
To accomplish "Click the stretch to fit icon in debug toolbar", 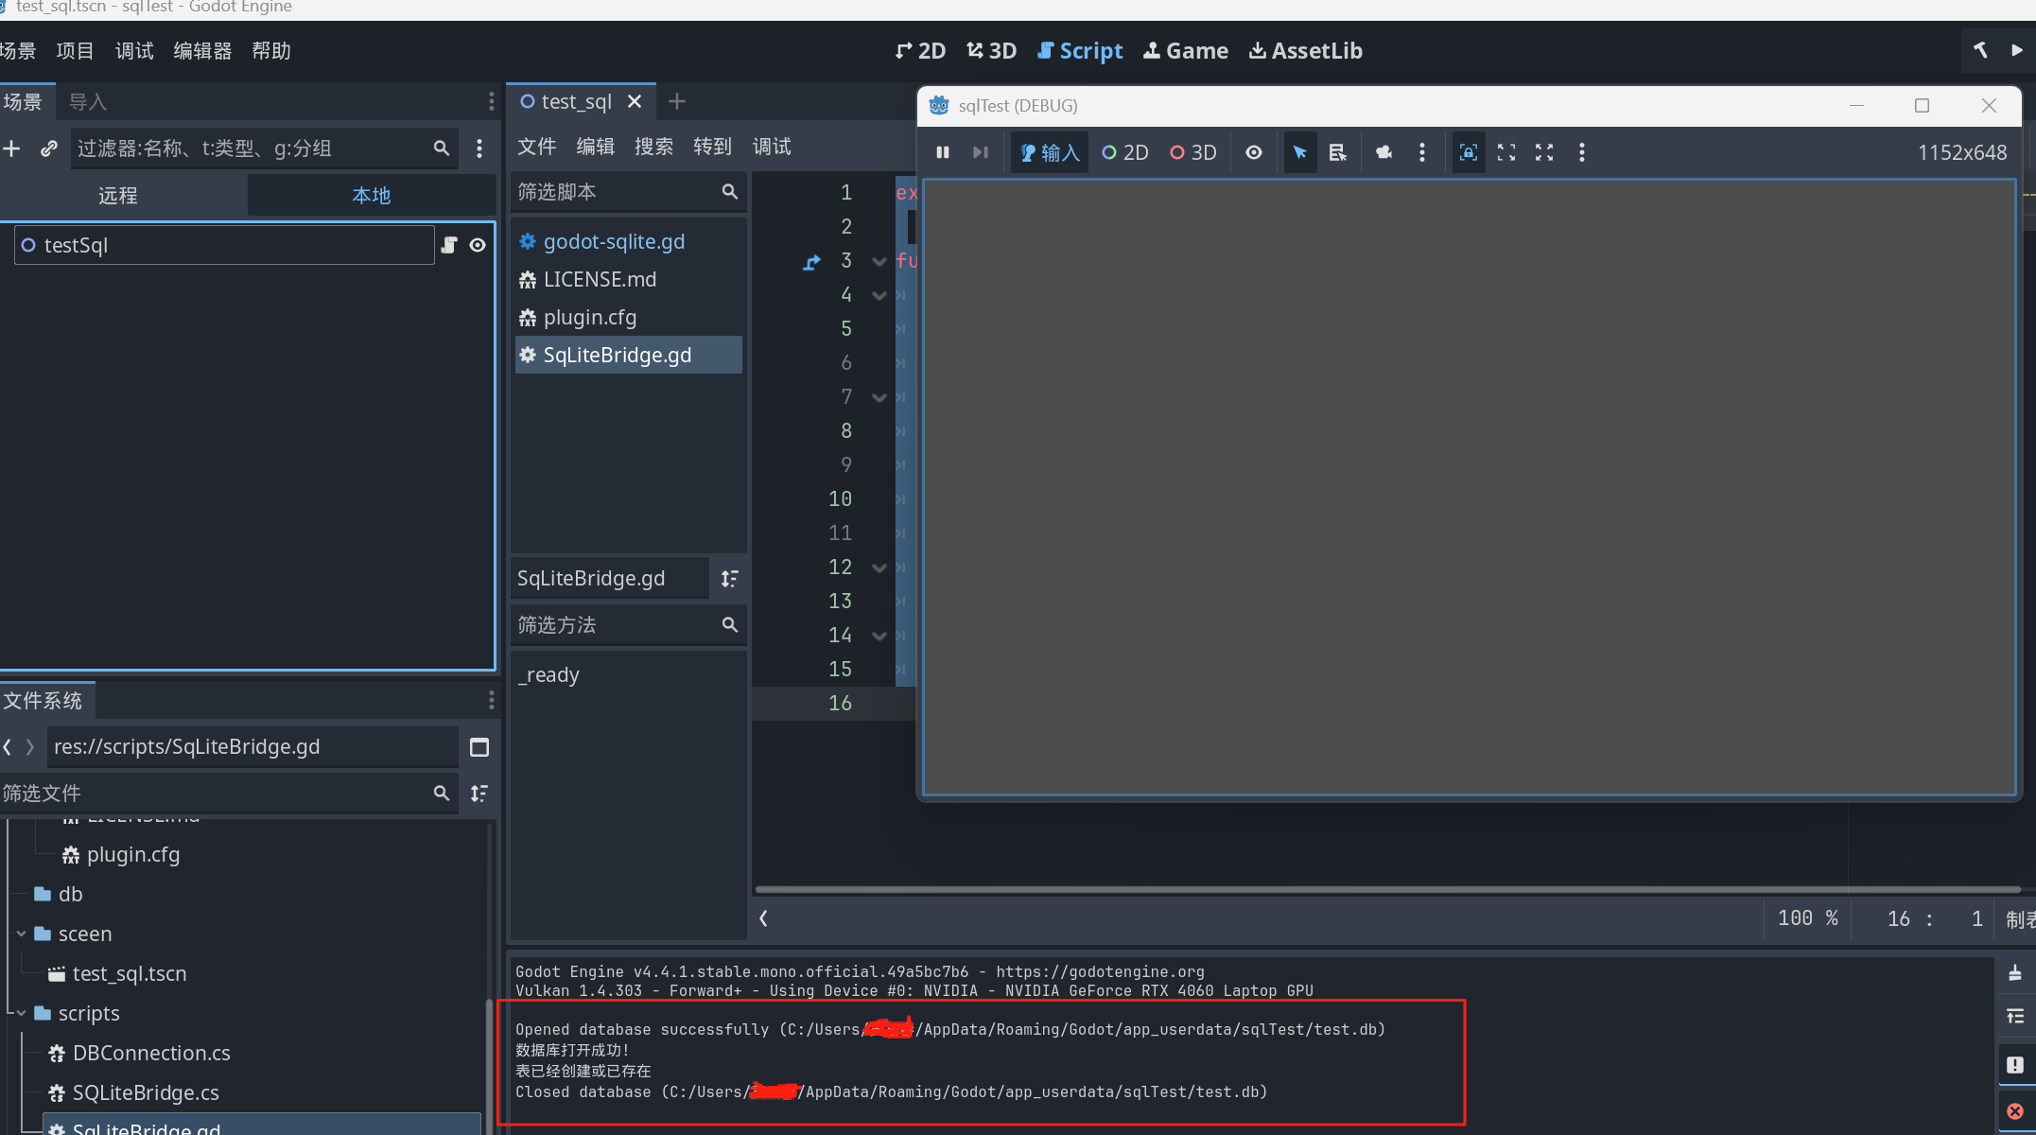I will point(1544,152).
